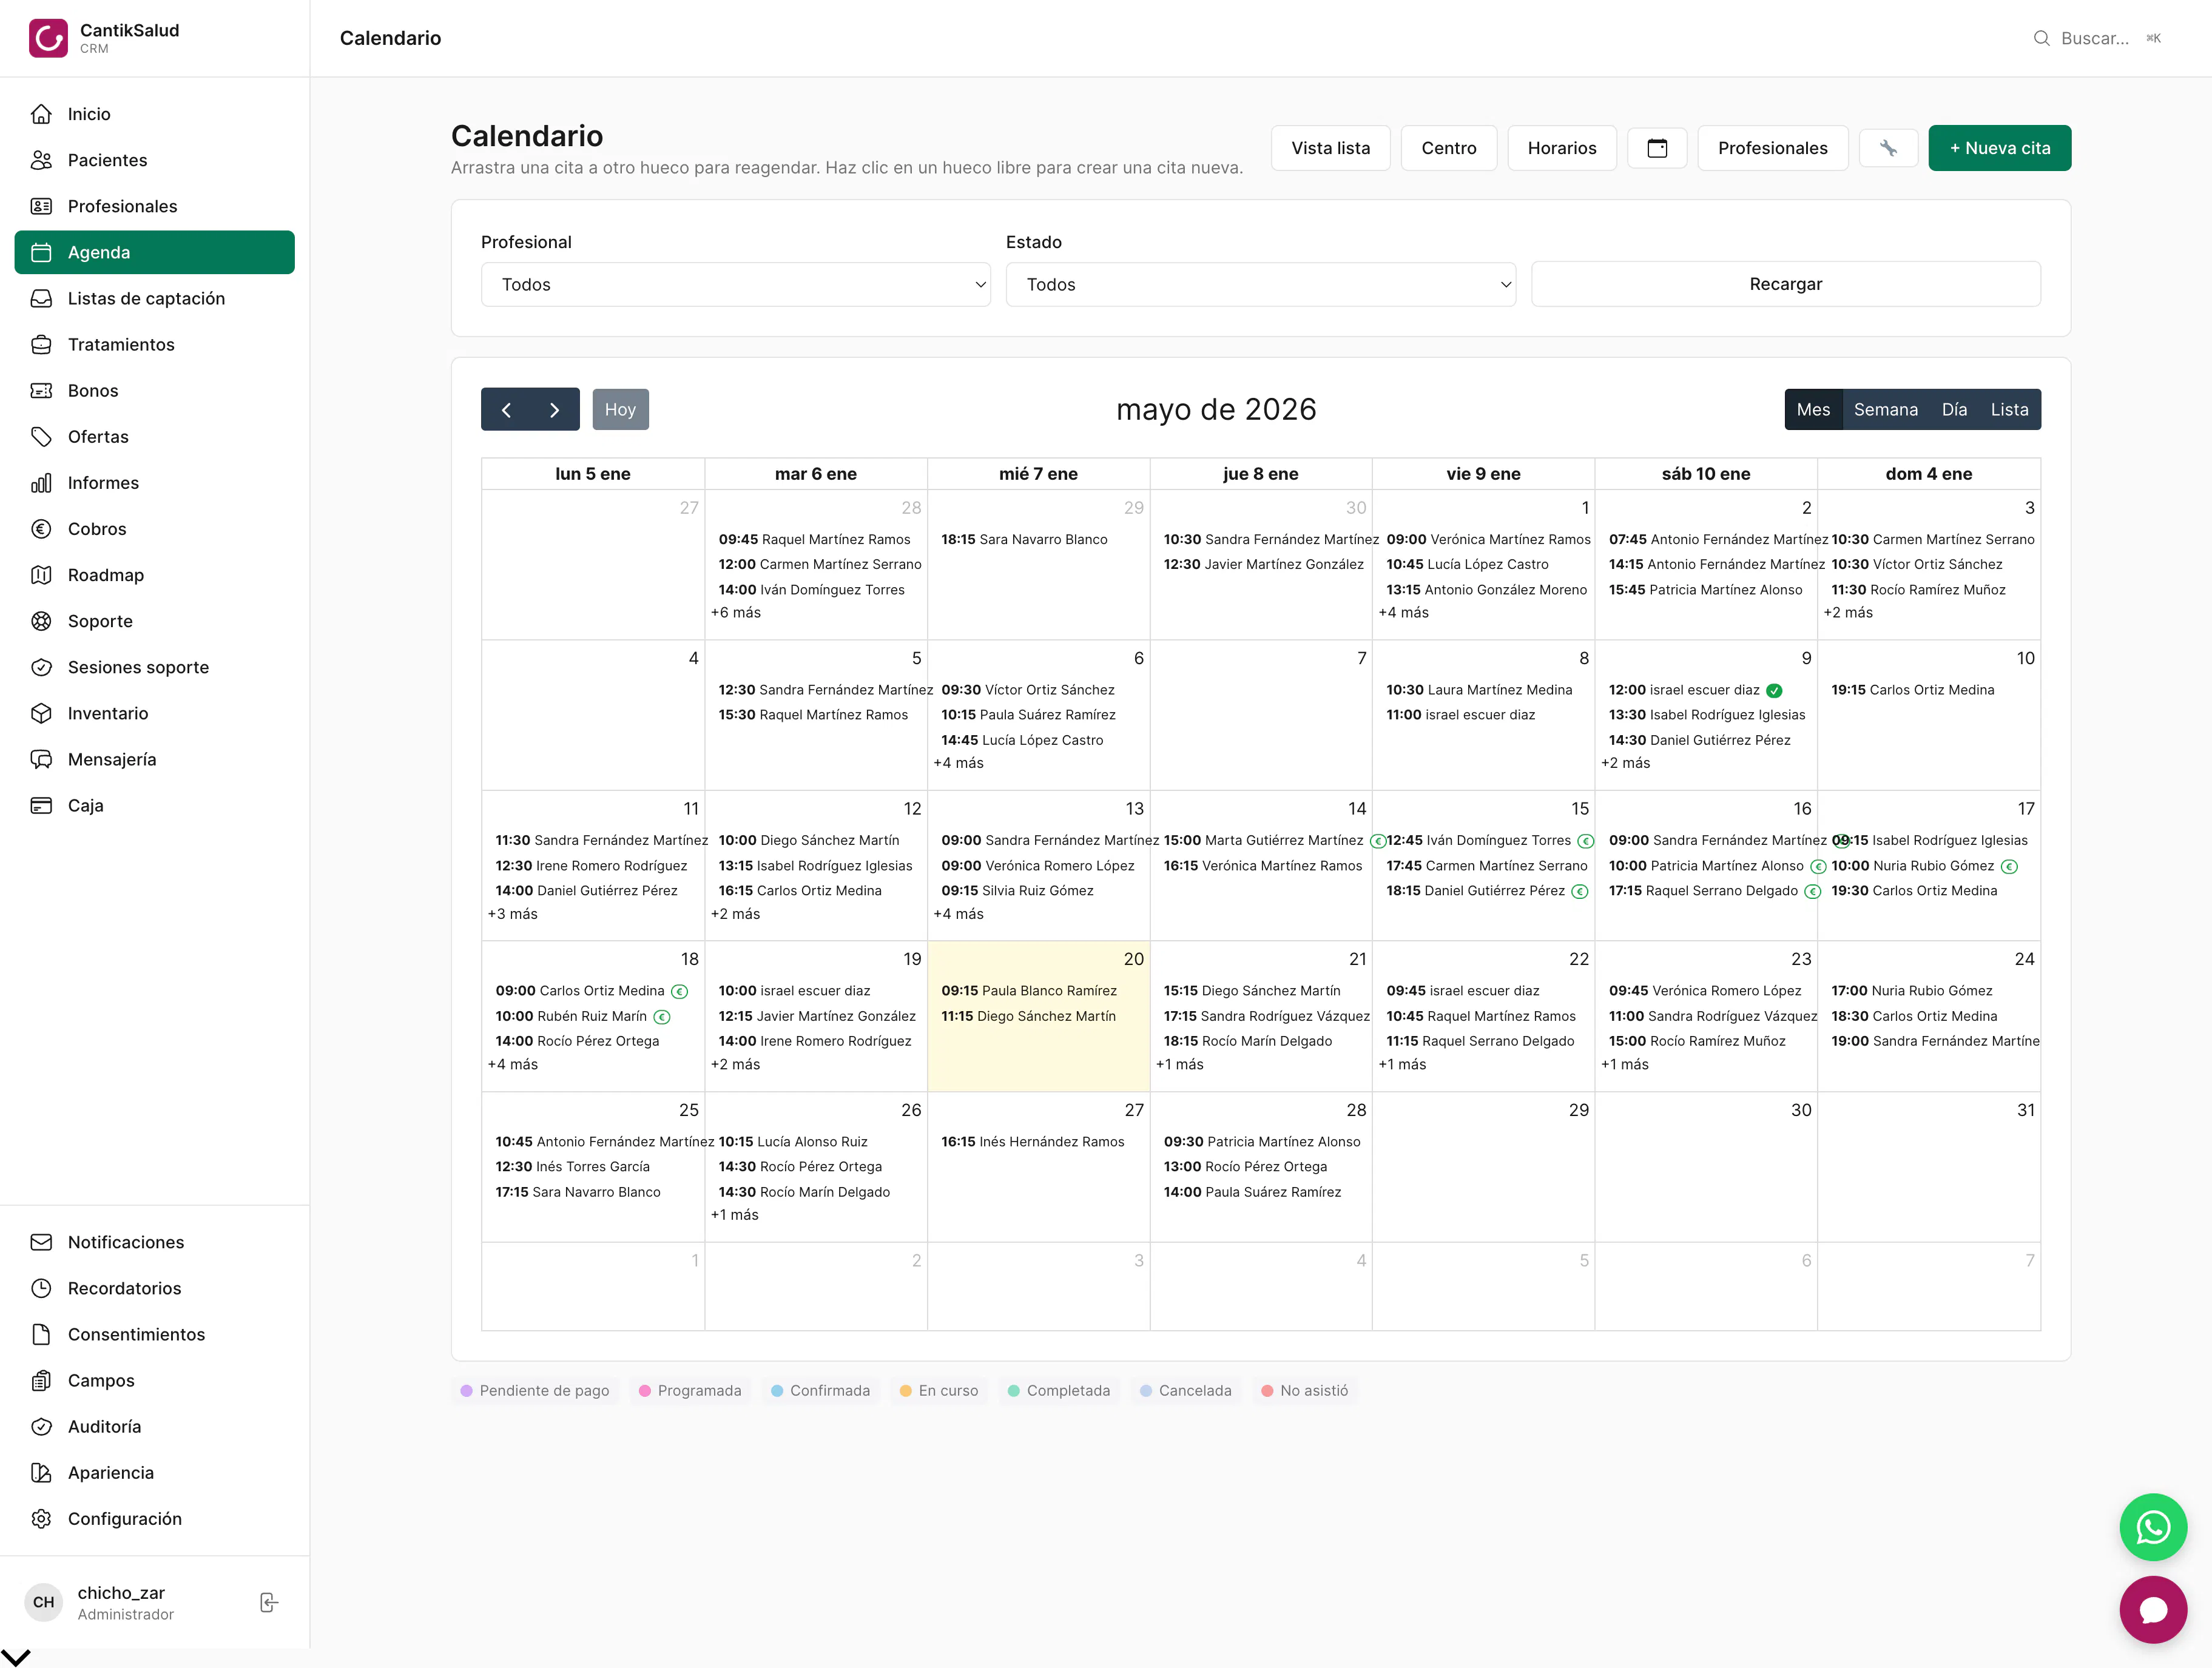Switch to Lista view
Screen dimensions: 2212x1668
(x=2009, y=409)
